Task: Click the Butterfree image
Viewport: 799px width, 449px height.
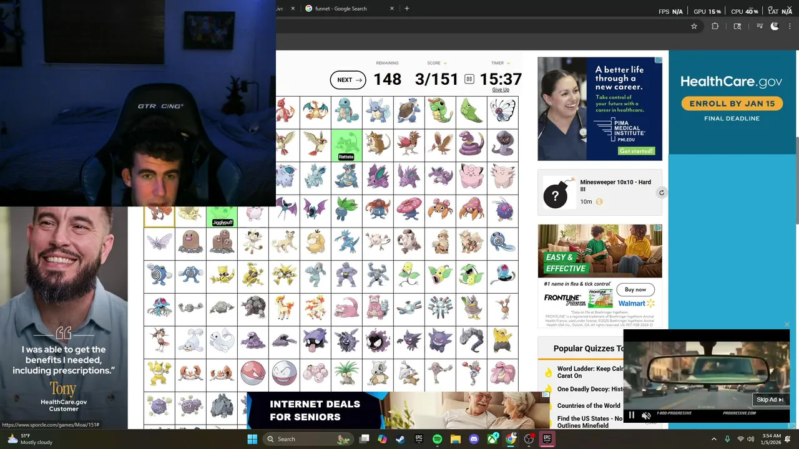Action: click(x=502, y=112)
